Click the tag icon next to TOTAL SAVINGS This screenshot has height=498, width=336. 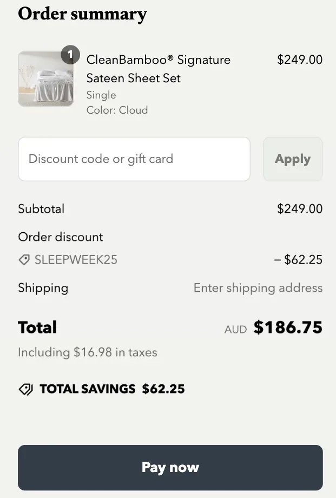(24, 389)
